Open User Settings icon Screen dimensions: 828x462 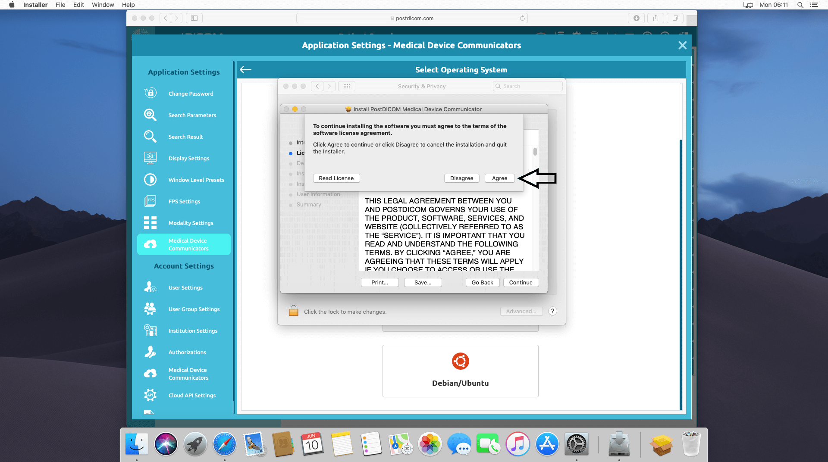pyautogui.click(x=150, y=287)
